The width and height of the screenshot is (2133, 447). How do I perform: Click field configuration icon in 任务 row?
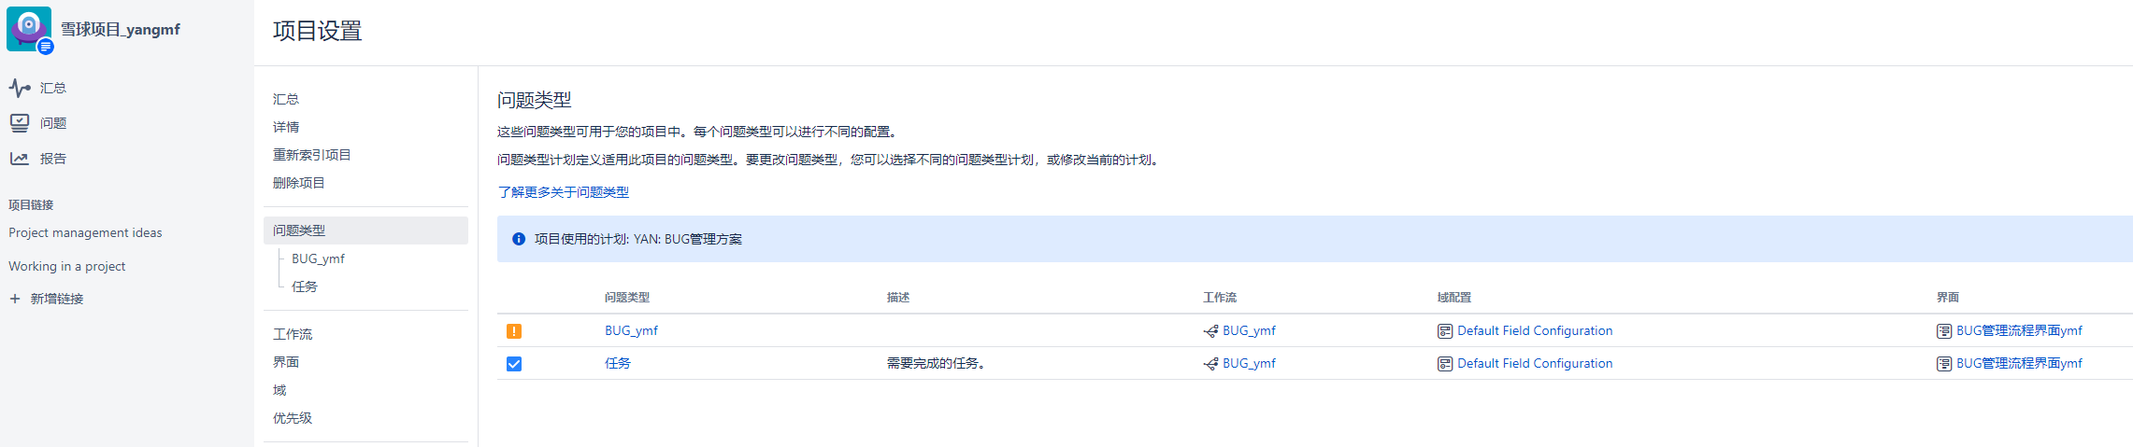tap(1445, 364)
